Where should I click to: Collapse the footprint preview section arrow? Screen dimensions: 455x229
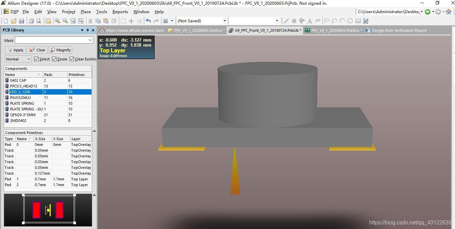[94, 195]
